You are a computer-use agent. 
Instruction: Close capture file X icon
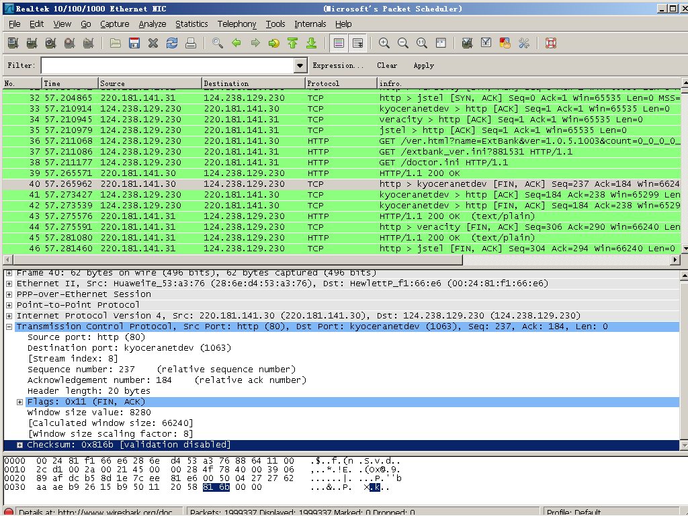click(x=153, y=43)
